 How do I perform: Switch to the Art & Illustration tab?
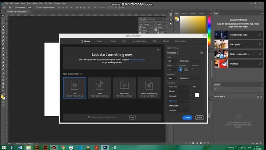point(139,41)
